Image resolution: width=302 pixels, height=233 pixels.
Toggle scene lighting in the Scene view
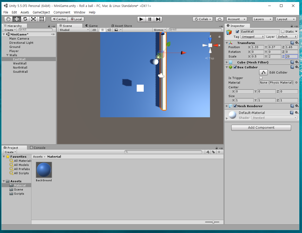click(x=103, y=30)
